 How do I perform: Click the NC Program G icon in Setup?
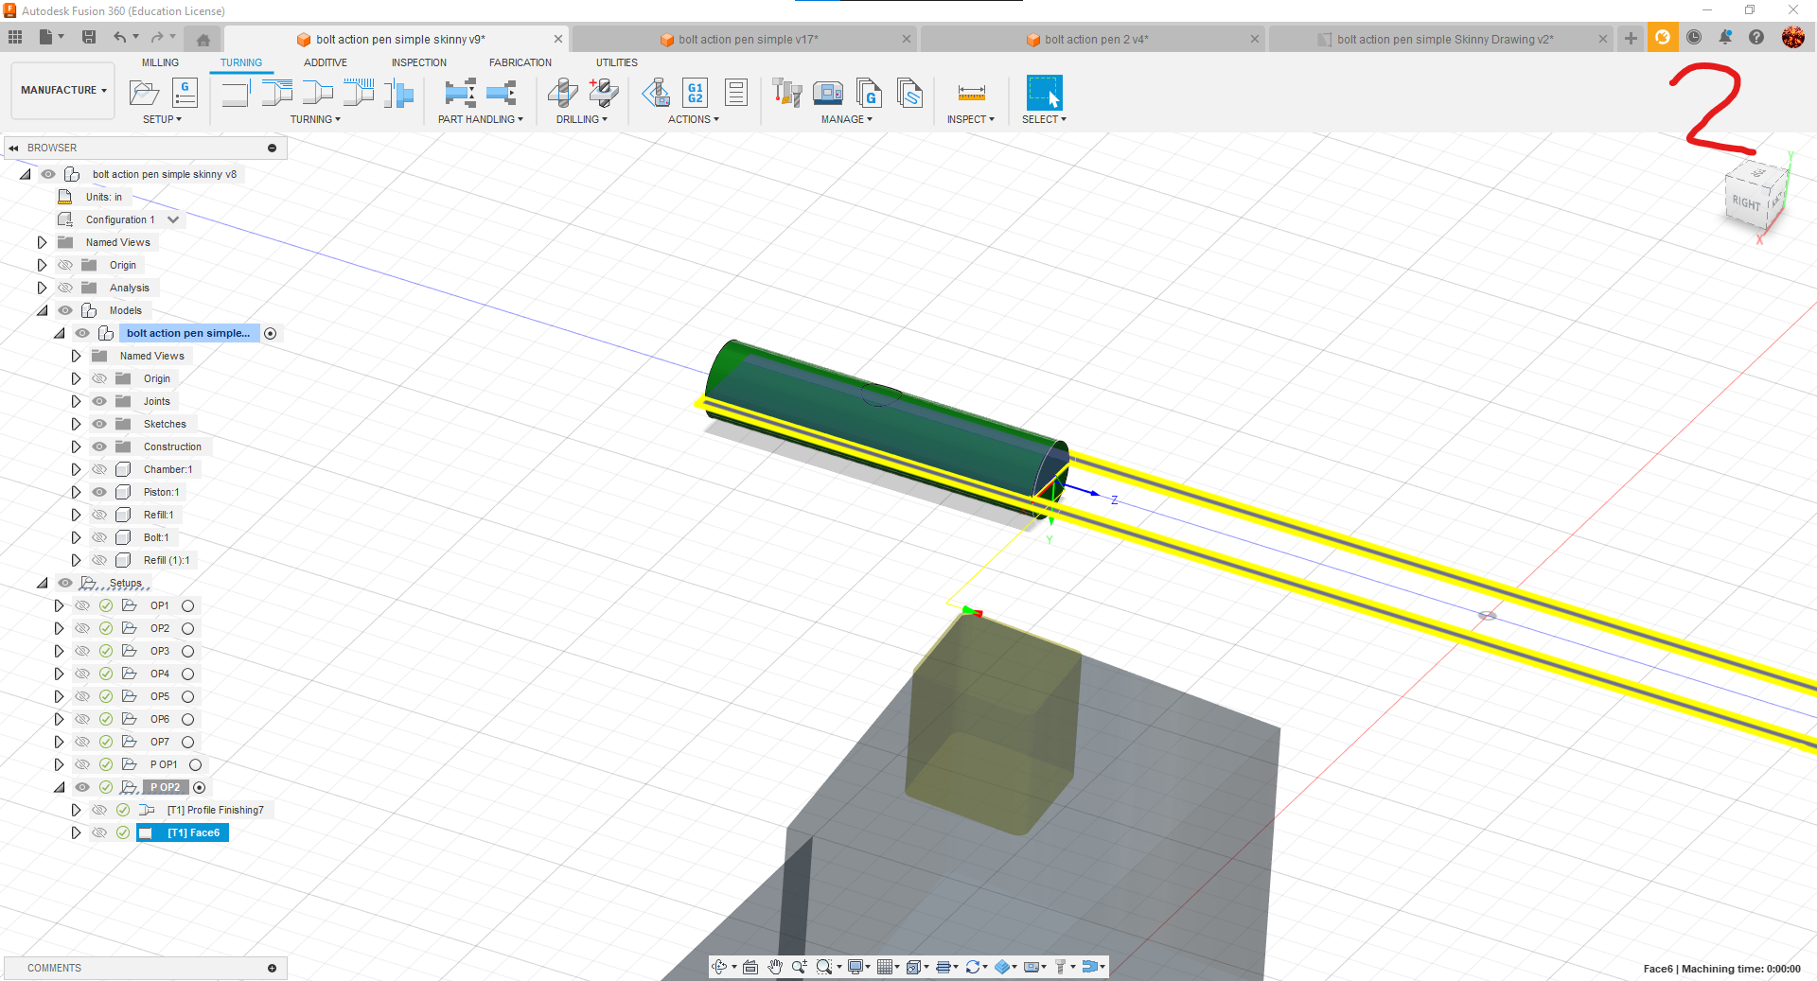(x=185, y=93)
